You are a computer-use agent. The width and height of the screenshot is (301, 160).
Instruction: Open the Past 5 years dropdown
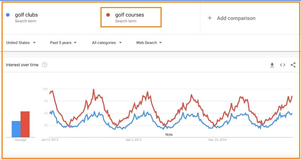tap(63, 43)
